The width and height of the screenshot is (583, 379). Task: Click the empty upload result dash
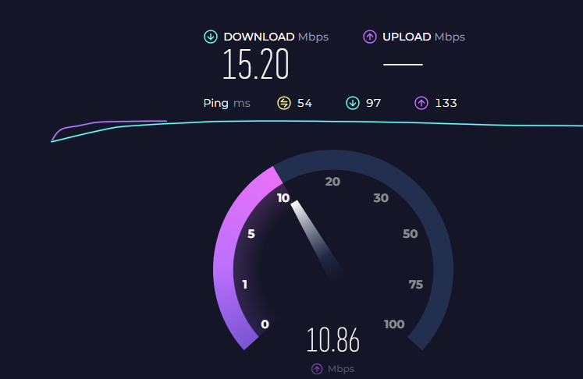click(x=403, y=64)
